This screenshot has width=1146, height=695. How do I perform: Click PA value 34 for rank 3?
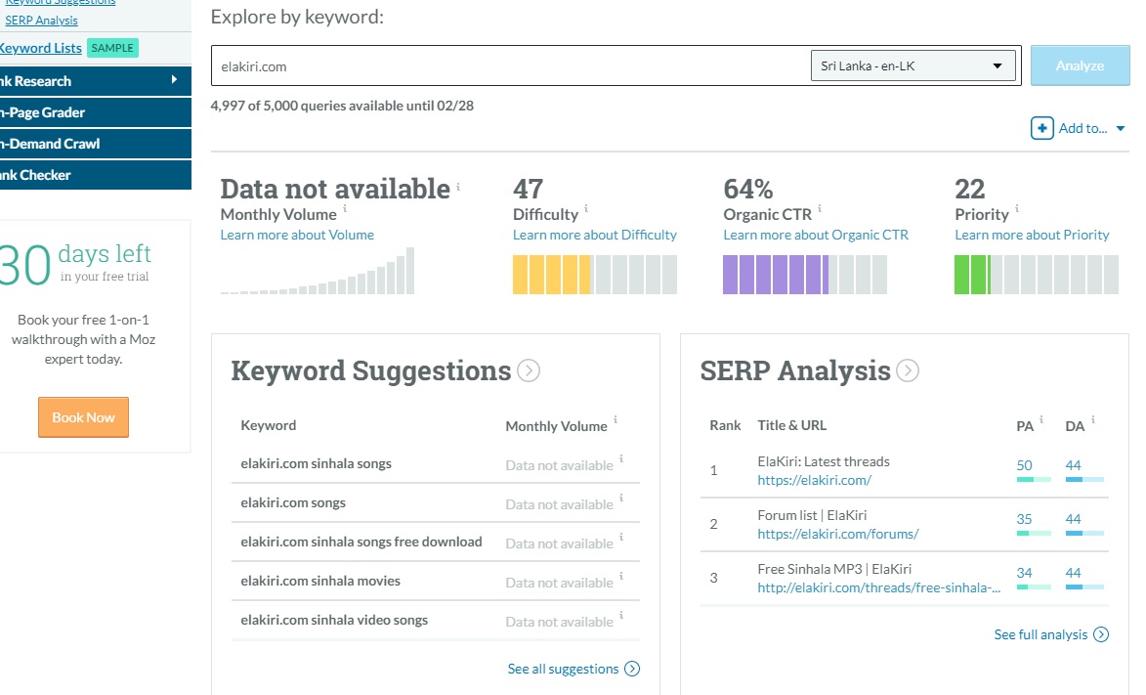point(1025,573)
